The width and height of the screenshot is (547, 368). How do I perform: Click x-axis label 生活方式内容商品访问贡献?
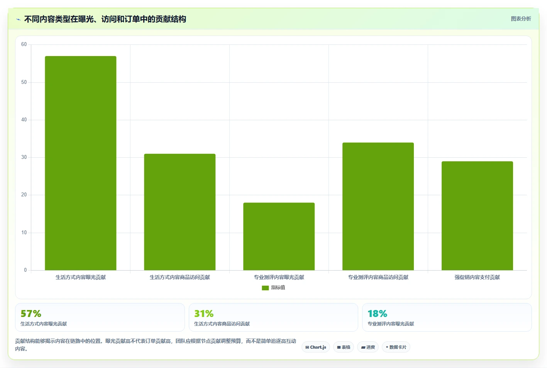tap(180, 277)
